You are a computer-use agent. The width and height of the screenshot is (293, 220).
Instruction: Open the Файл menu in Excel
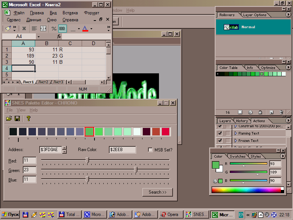(x=19, y=13)
